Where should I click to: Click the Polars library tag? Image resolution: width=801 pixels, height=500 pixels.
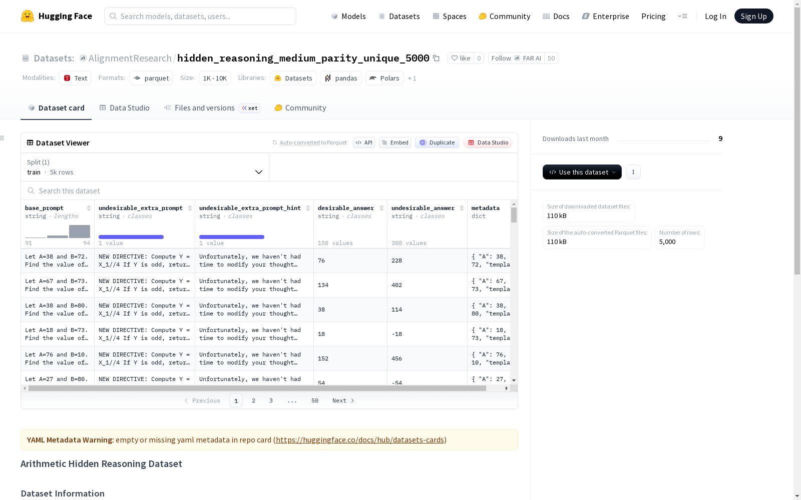384,78
